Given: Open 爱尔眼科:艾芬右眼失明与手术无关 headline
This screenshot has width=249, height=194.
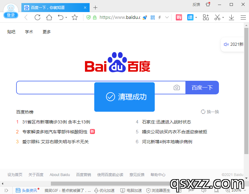Looking at the screenshot, I should 56,141.
